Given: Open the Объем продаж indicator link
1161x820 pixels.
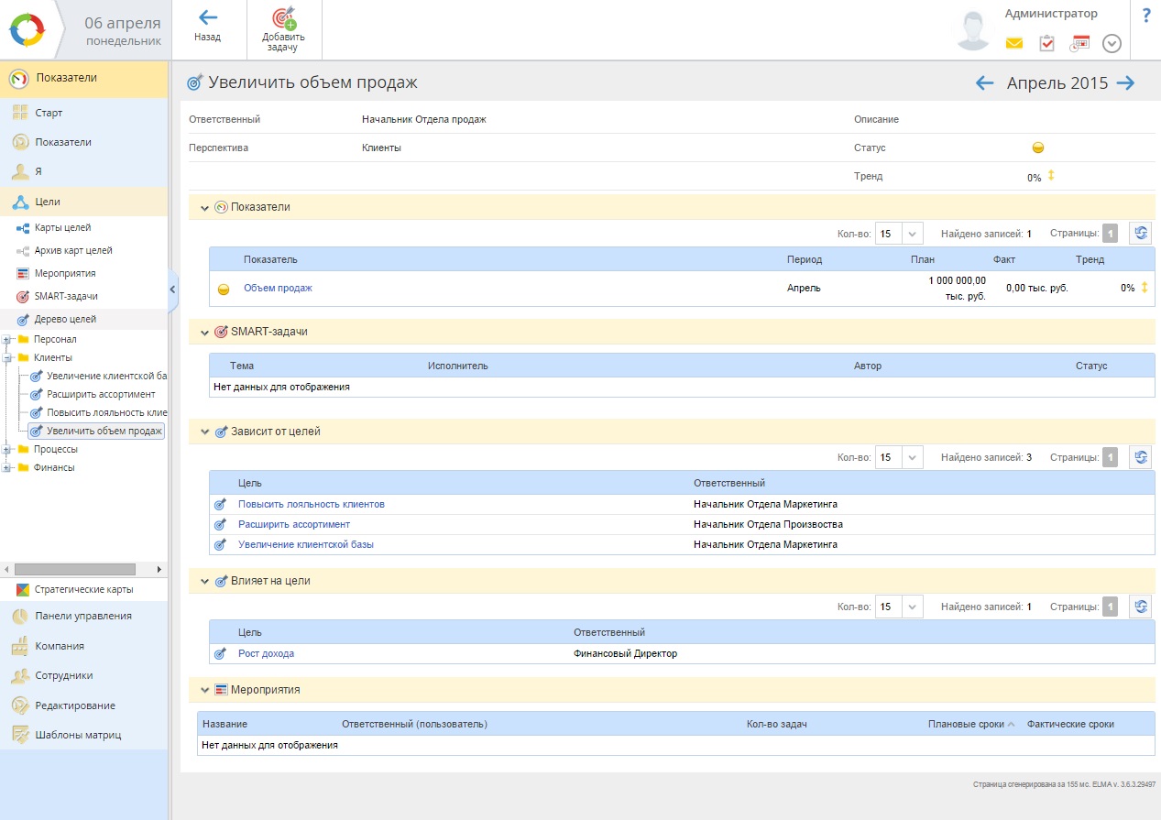Looking at the screenshot, I should [x=278, y=289].
